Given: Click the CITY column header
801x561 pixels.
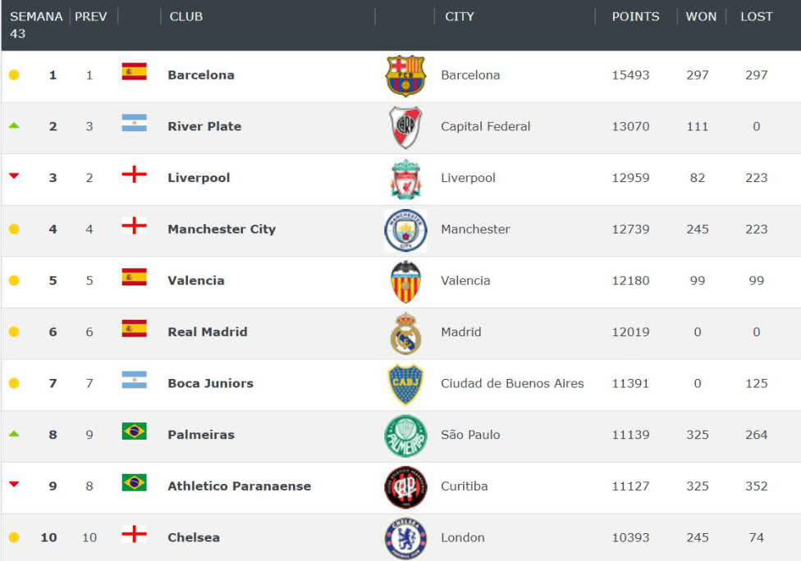Looking at the screenshot, I should click(460, 16).
